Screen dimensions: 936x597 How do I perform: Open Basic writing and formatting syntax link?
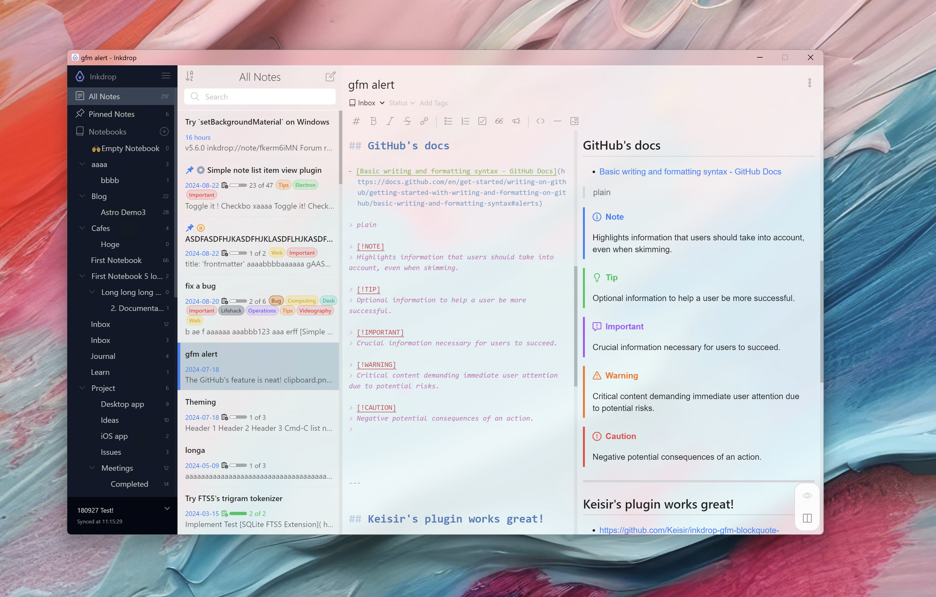tap(690, 172)
